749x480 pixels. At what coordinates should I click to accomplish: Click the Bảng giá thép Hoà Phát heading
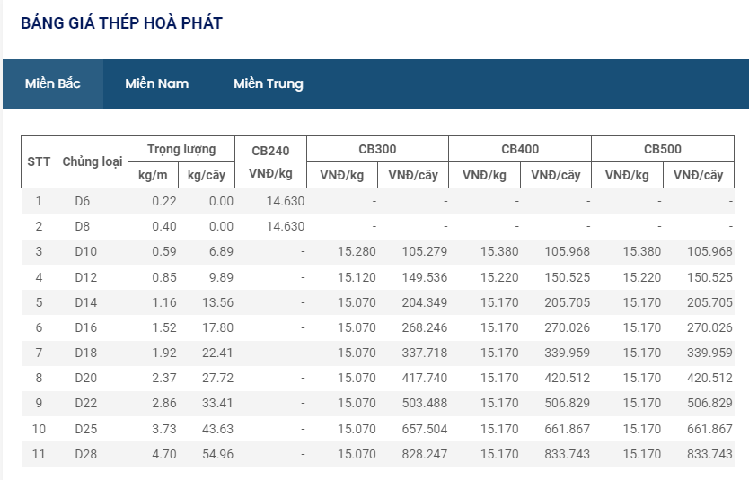(121, 23)
